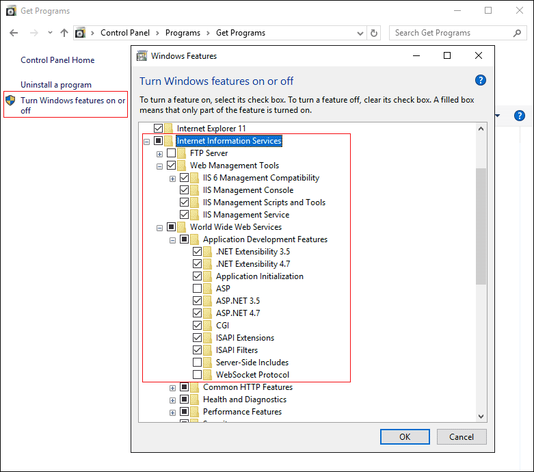Viewport: 534px width, 472px height.
Task: Click the feature list scrollbar thumb
Action: coord(481,226)
